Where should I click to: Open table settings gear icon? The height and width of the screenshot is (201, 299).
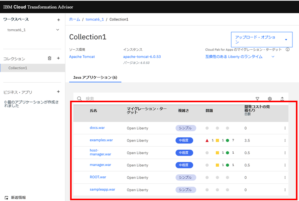(270, 99)
